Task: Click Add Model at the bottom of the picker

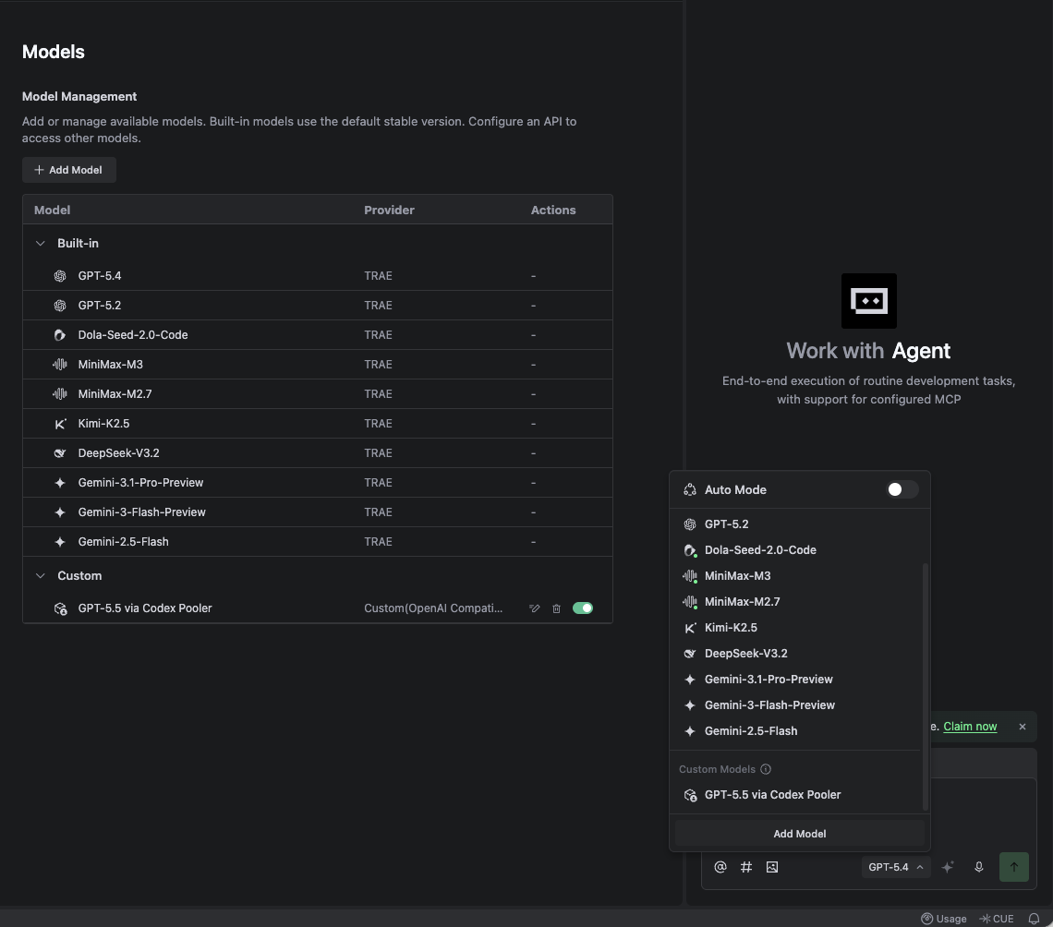Action: 799,834
